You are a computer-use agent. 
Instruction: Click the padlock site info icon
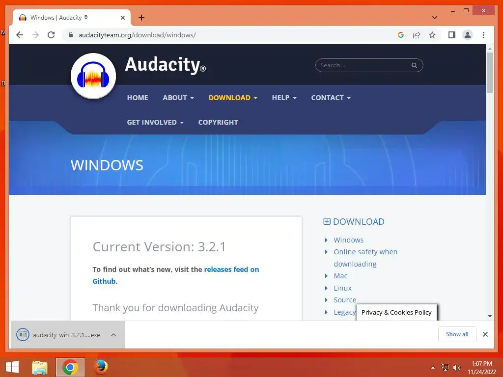point(71,35)
